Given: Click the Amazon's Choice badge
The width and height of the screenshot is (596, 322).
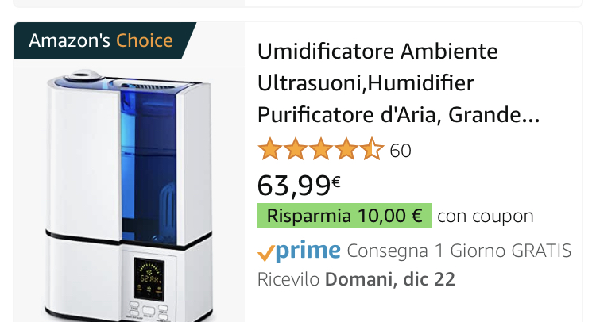Looking at the screenshot, I should click(100, 40).
